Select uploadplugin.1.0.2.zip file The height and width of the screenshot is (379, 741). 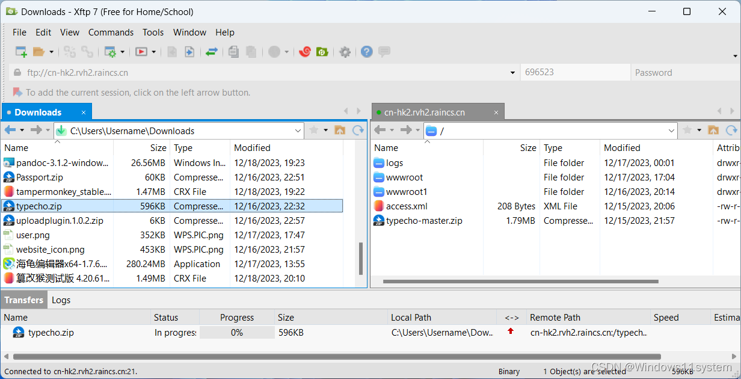(x=172, y=220)
